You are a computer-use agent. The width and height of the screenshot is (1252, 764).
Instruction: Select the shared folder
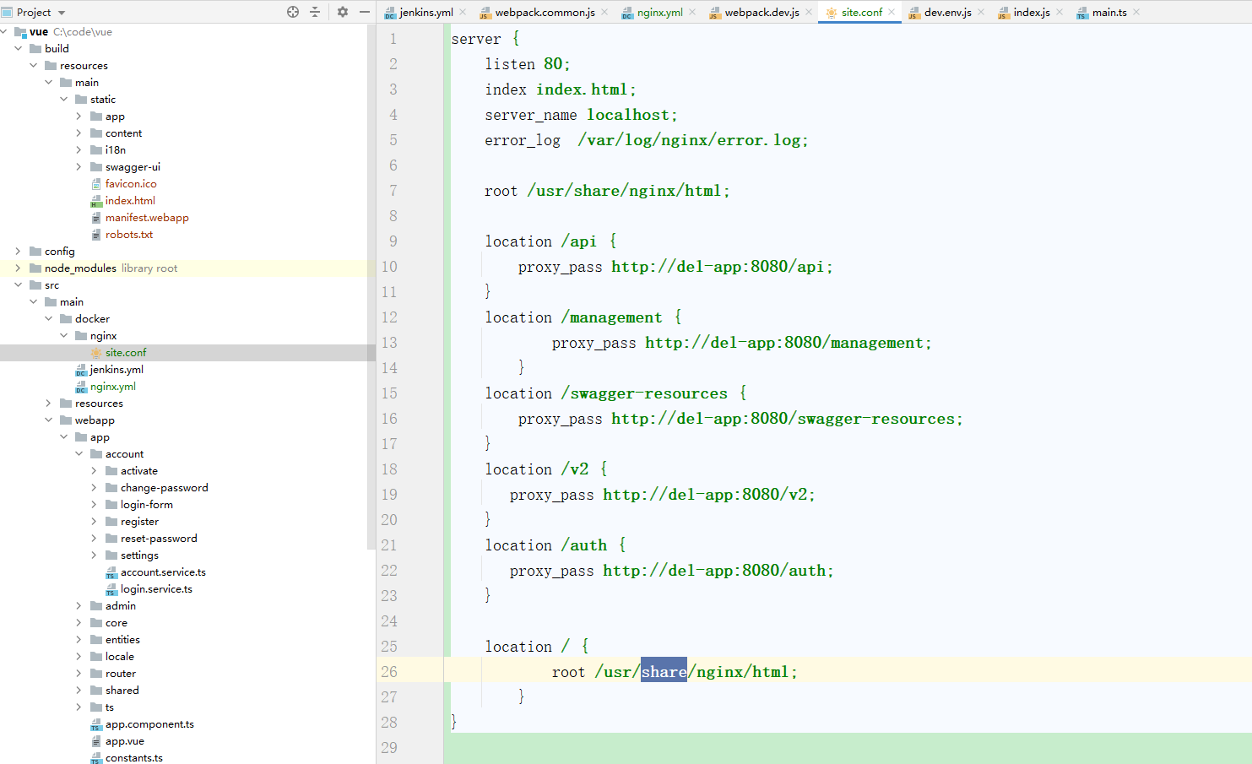[122, 690]
